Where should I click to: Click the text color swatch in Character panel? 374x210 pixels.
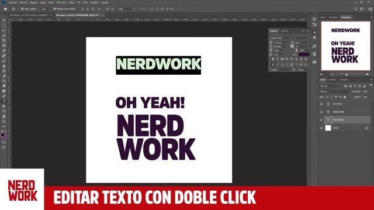tap(304, 54)
